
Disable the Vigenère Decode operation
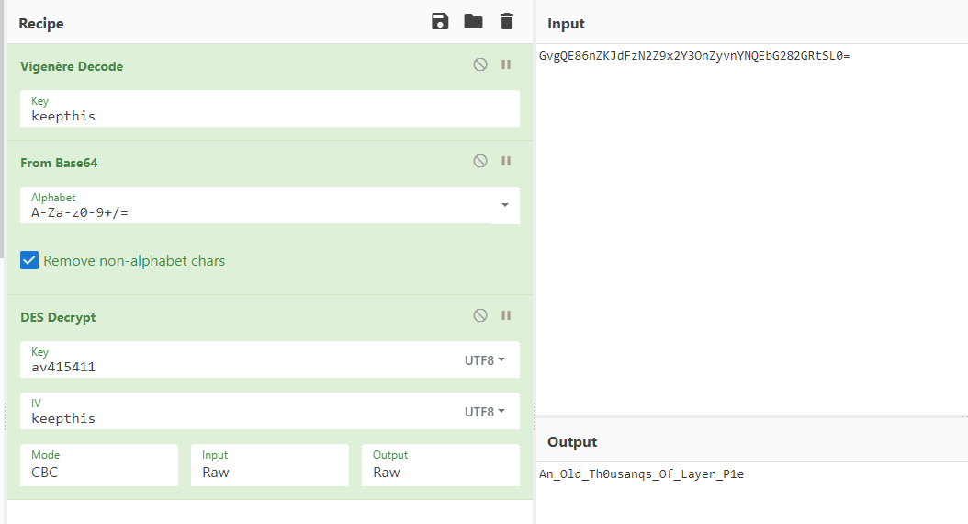tap(480, 65)
